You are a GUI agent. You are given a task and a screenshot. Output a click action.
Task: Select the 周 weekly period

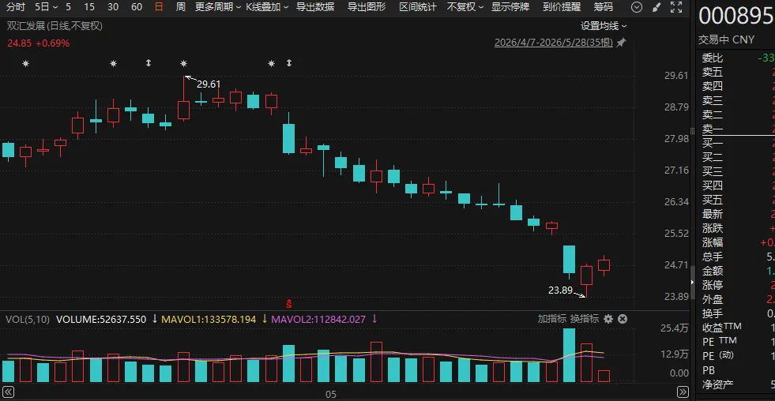pyautogui.click(x=181, y=7)
